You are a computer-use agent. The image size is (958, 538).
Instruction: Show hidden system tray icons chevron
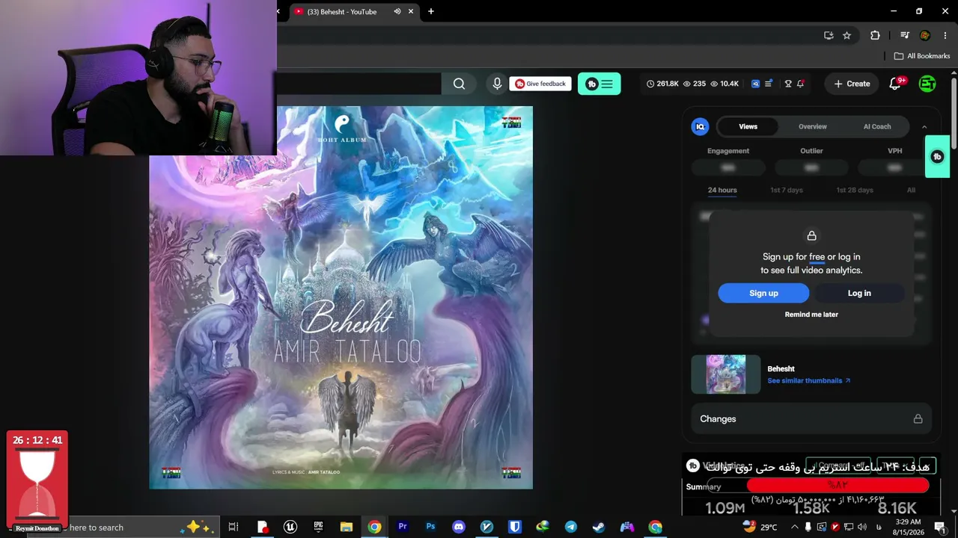coord(795,527)
